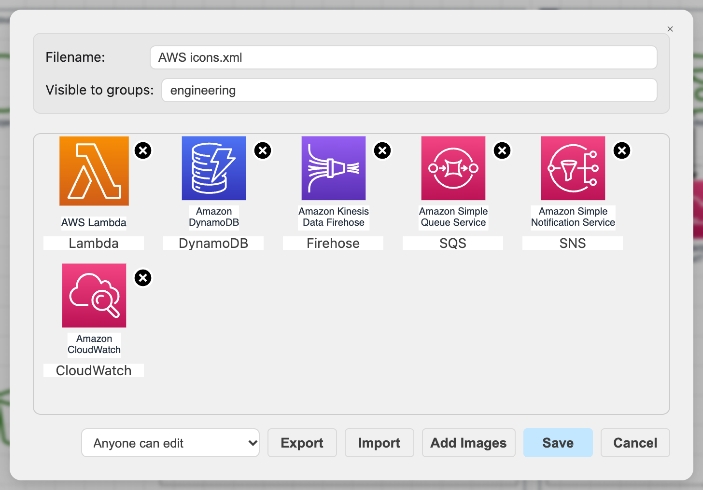Edit the SQS title label

[453, 243]
